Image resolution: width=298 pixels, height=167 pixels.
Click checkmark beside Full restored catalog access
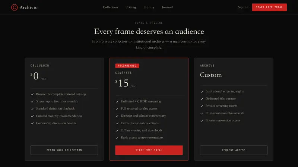(117, 109)
